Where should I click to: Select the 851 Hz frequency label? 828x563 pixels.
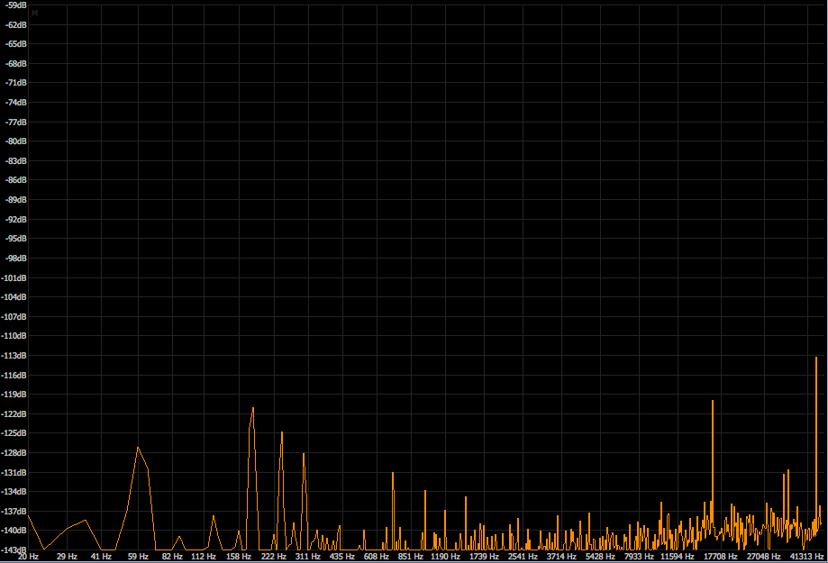coord(411,556)
